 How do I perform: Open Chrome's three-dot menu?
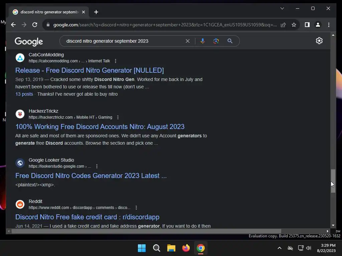point(329,25)
